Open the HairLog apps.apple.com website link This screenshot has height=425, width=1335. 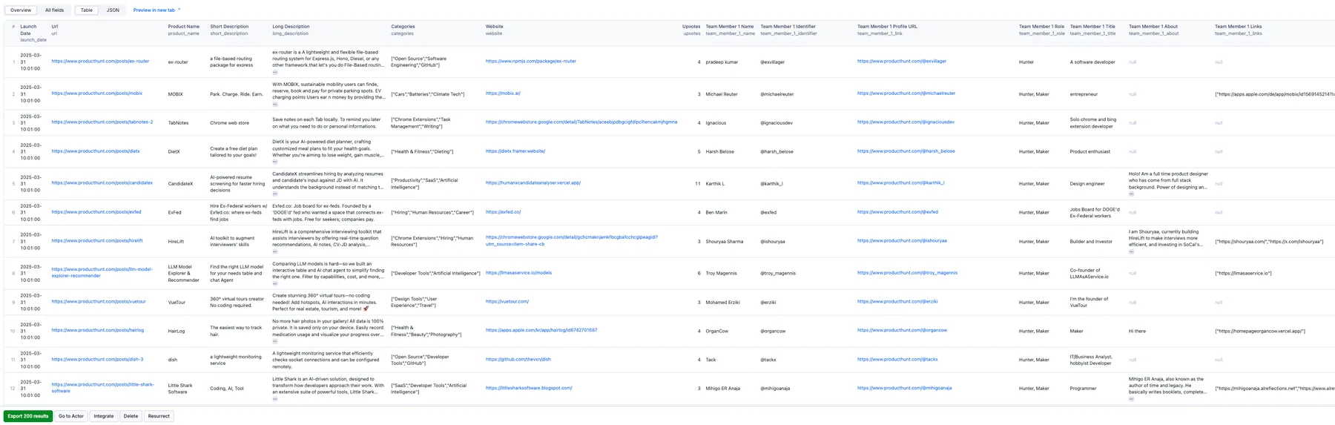(x=541, y=331)
